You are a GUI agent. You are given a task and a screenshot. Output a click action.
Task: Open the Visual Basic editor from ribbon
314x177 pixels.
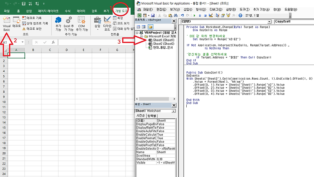[x=7, y=24]
